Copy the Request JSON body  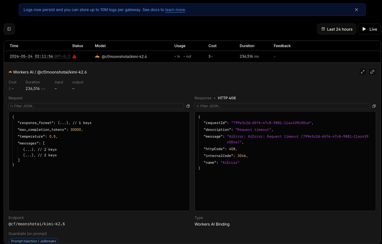point(188,106)
